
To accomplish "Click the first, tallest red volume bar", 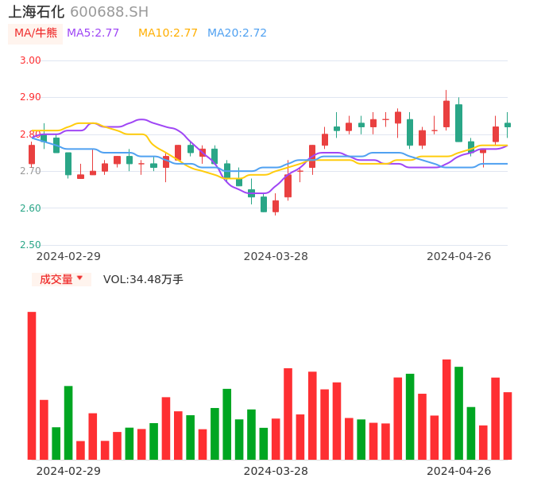I will point(32,385).
